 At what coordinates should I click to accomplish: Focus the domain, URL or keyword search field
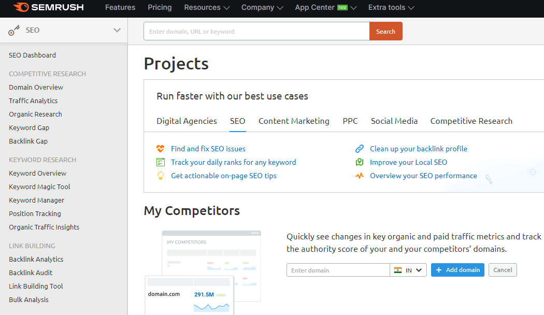[256, 31]
